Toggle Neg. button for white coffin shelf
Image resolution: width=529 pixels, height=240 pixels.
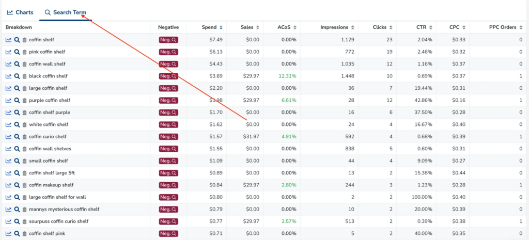point(168,125)
